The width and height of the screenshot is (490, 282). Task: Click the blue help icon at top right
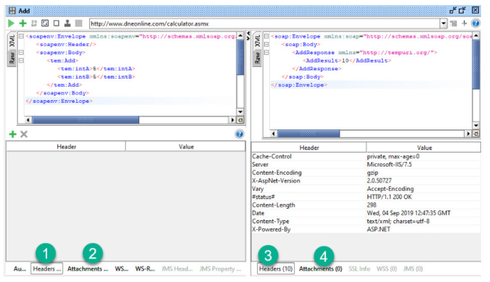click(x=475, y=23)
